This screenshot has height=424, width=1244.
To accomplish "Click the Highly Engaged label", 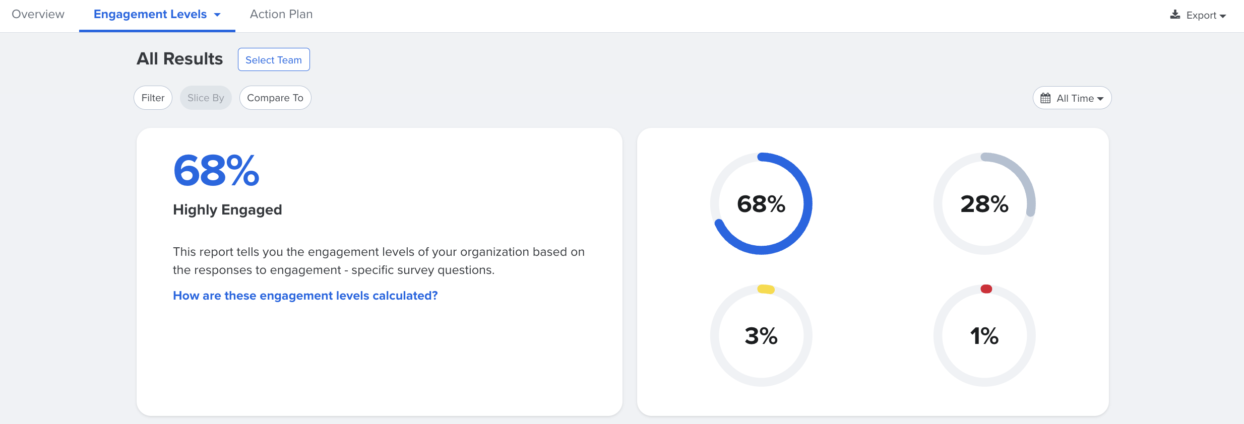I will [x=227, y=209].
